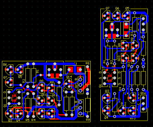Click resistor R2 body on left board
Image resolution: width=153 pixels, height=127 pixels.
point(28,75)
